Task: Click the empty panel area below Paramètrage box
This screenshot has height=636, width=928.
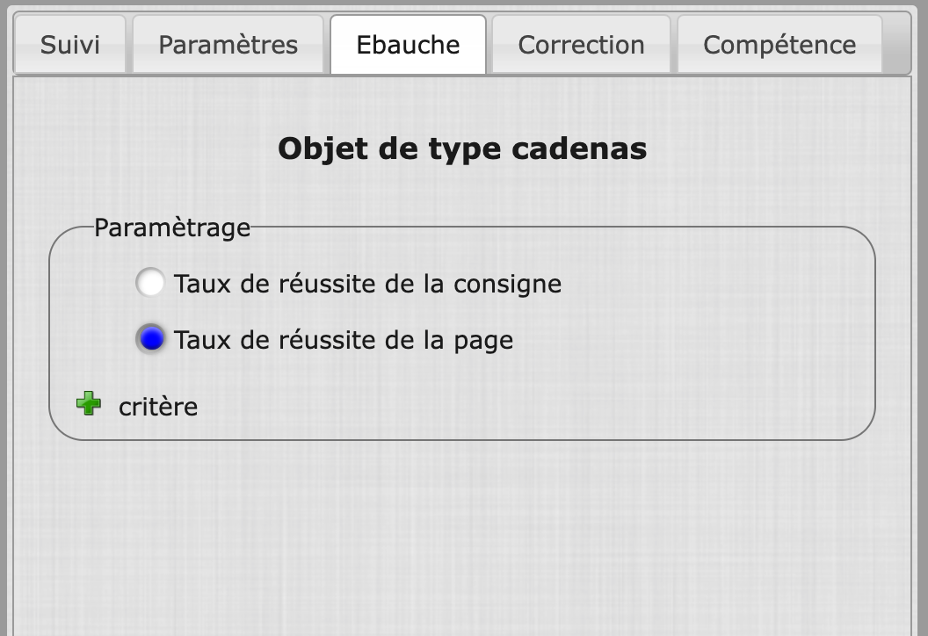Action: point(462,536)
